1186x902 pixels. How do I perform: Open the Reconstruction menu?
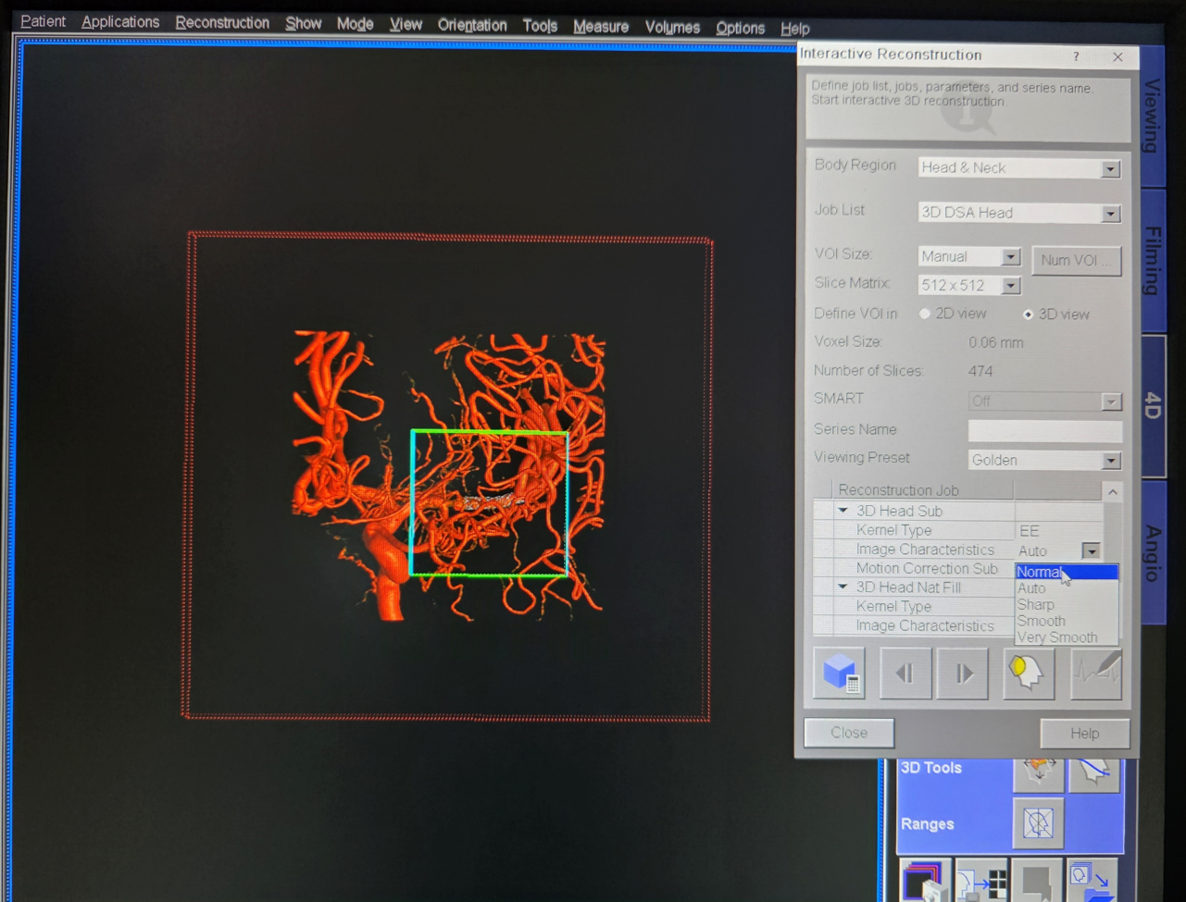pyautogui.click(x=222, y=23)
